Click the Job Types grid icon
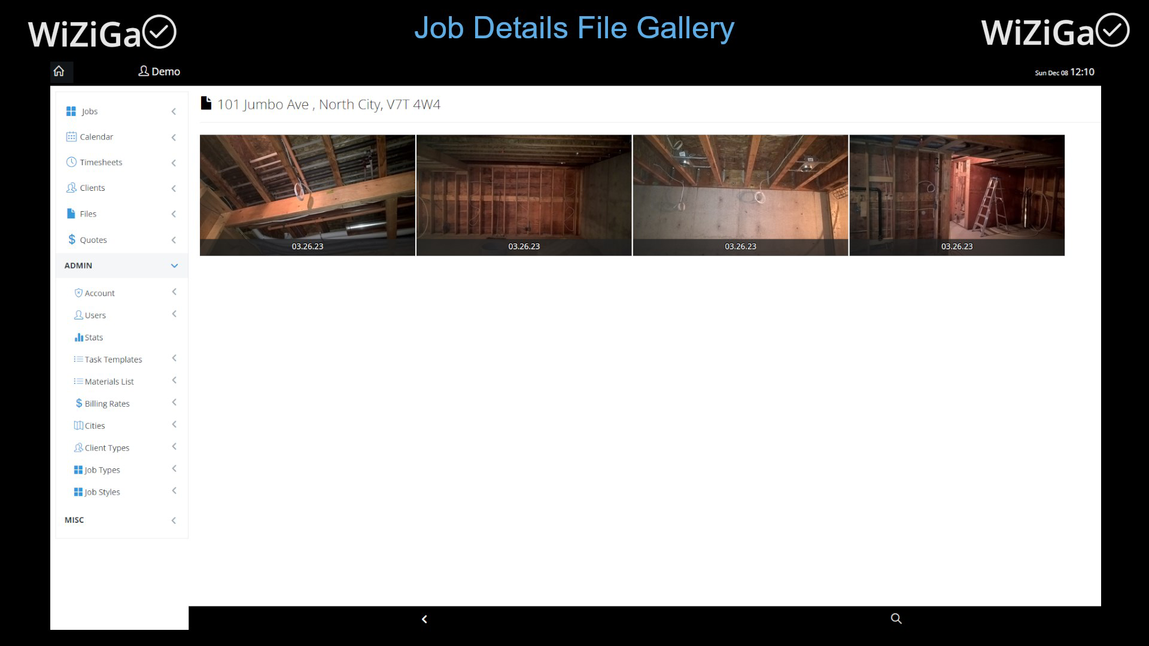Viewport: 1149px width, 646px height. (78, 470)
